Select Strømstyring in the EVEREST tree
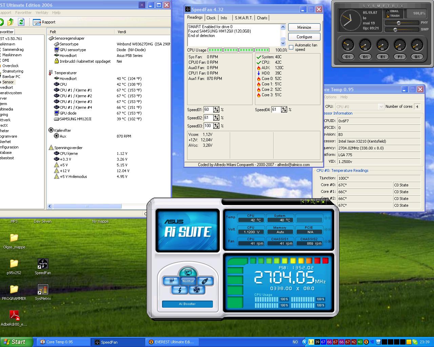 tap(13, 71)
